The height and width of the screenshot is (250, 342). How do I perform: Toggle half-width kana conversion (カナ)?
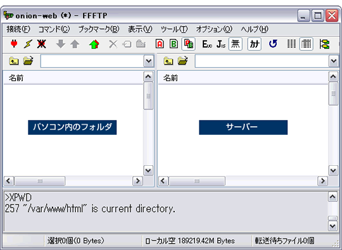[x=255, y=44]
